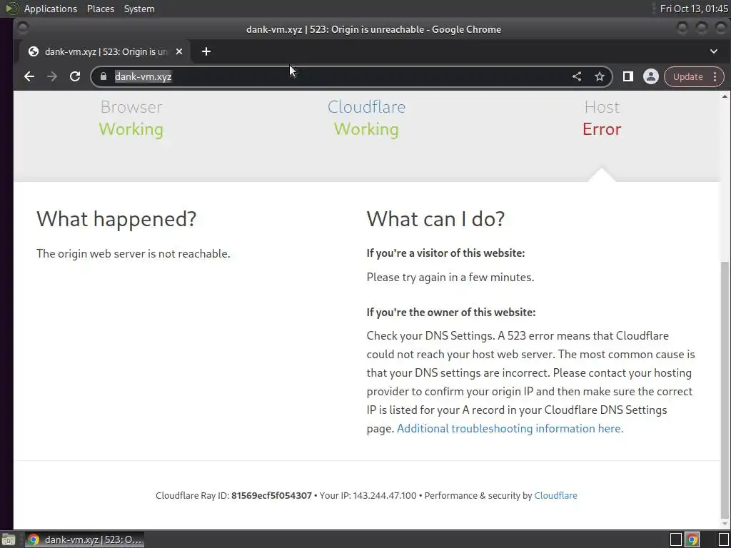The height and width of the screenshot is (548, 731).
Task: Open a new tab with the plus button
Action: 206,51
